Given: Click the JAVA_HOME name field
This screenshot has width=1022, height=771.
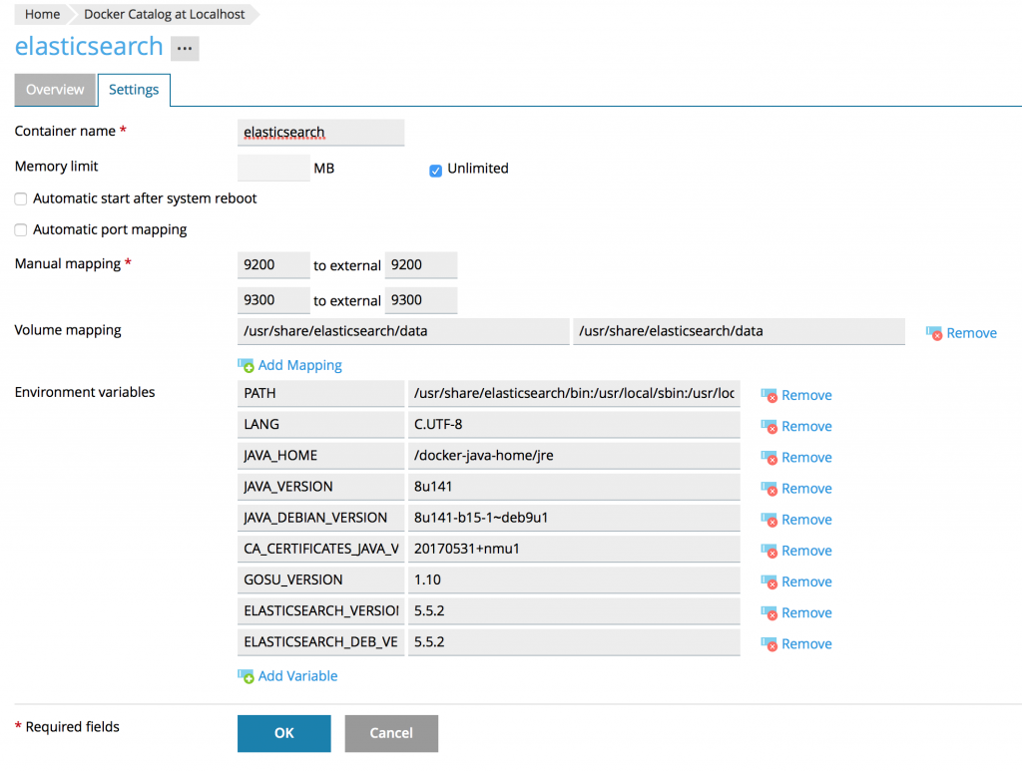Looking at the screenshot, I should [x=320, y=456].
